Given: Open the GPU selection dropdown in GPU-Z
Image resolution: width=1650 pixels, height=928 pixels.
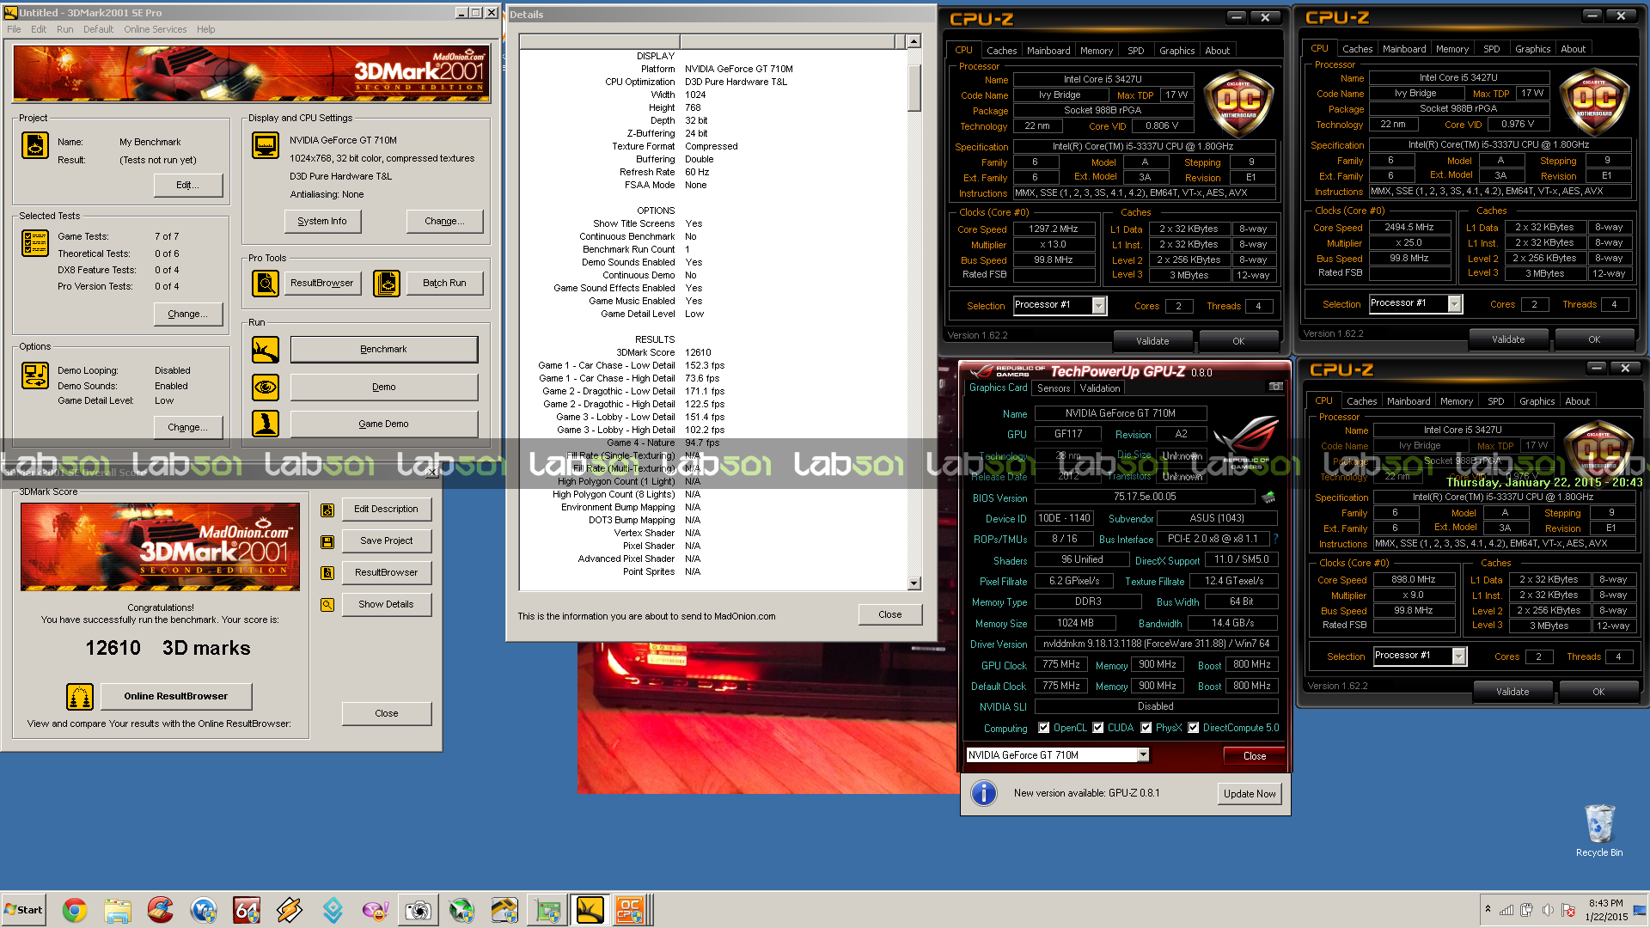Looking at the screenshot, I should (x=1143, y=755).
